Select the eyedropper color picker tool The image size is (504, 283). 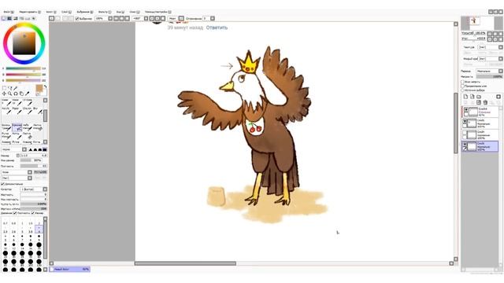click(28, 94)
